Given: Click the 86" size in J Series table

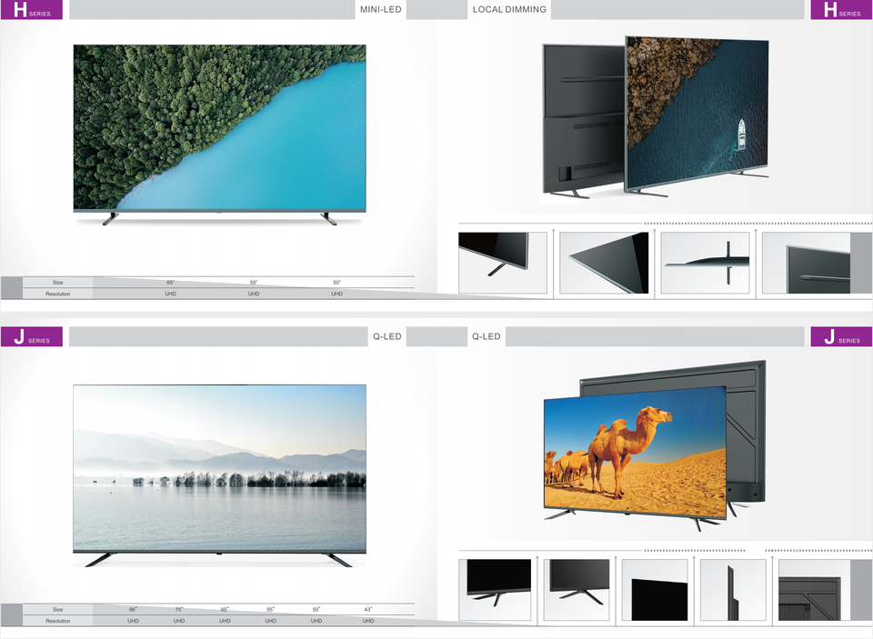Looking at the screenshot, I should pos(133,610).
